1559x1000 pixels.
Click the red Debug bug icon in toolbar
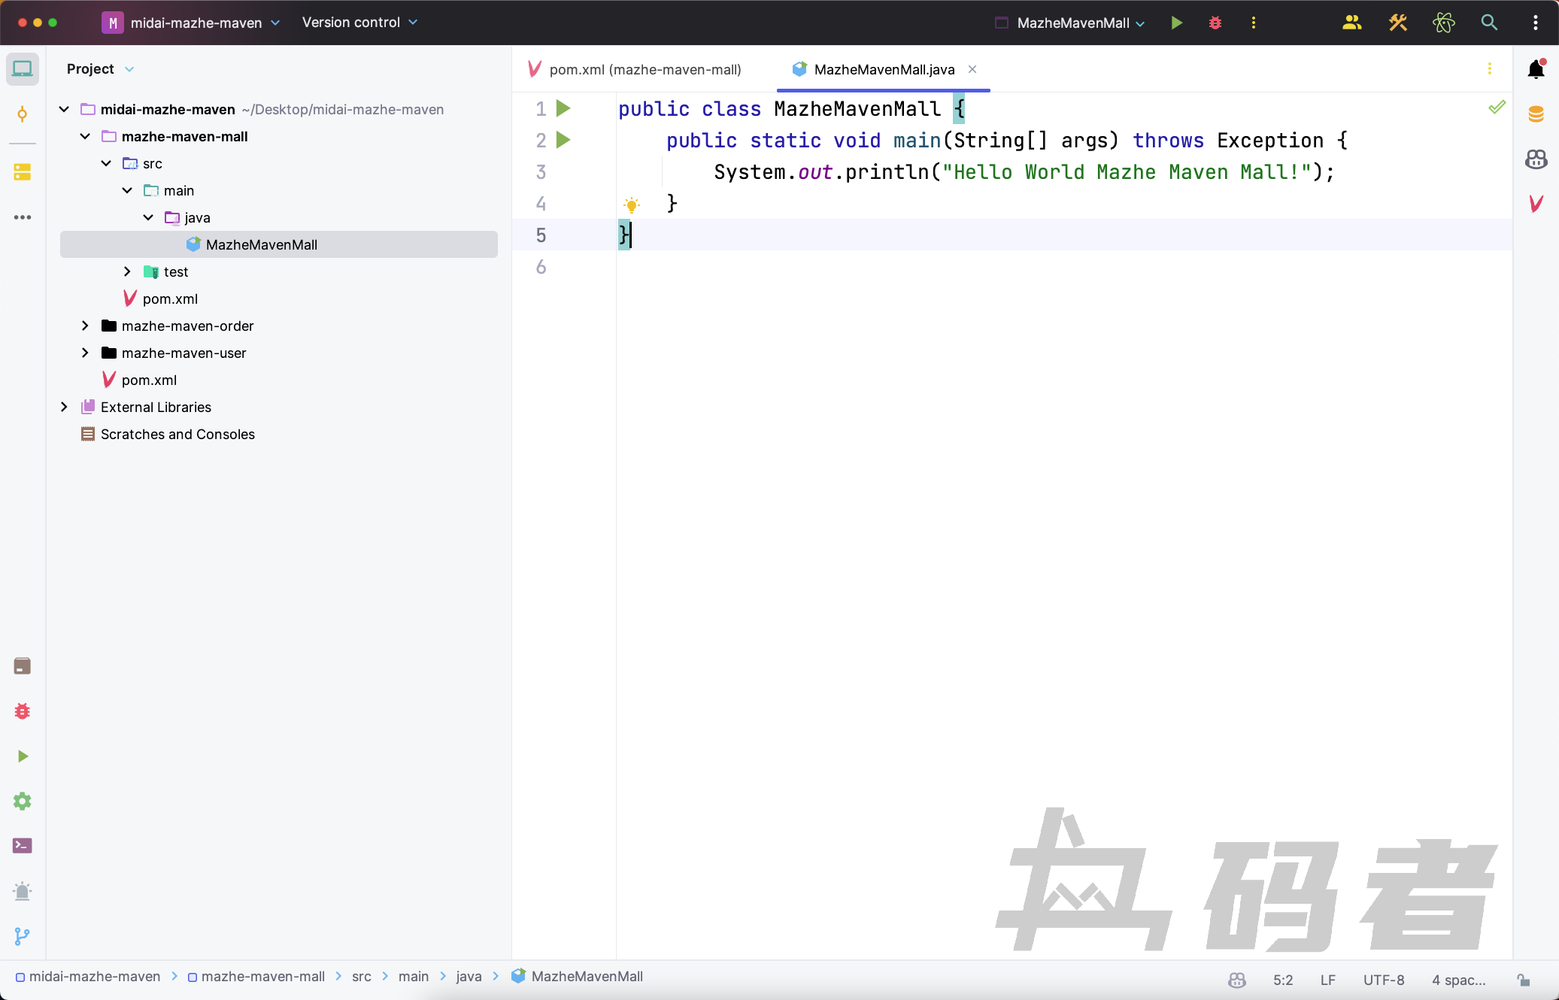(1215, 23)
